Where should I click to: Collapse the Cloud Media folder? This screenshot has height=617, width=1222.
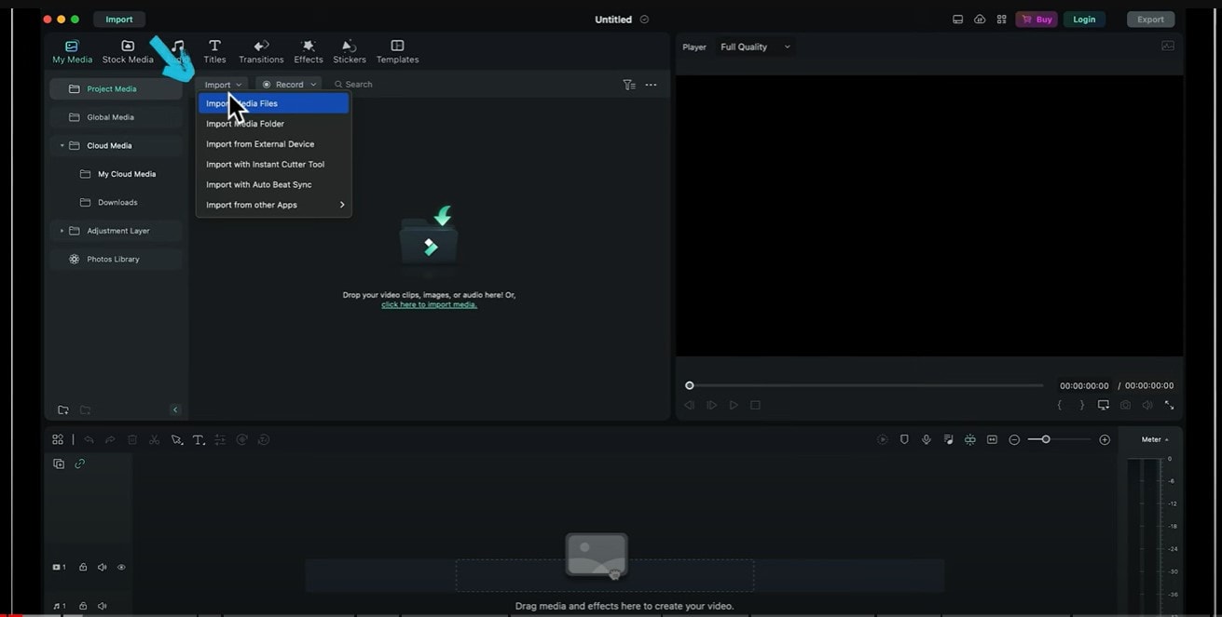tap(62, 145)
